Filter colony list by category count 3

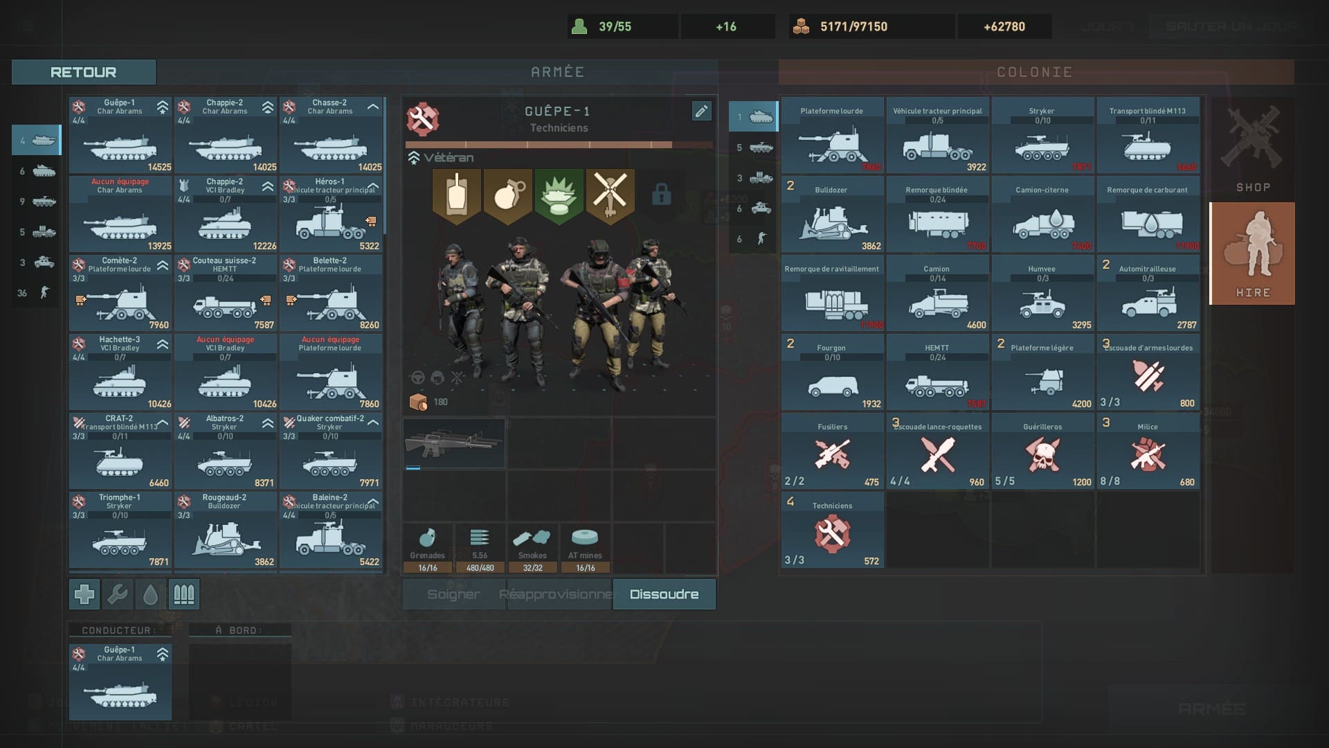click(x=753, y=178)
